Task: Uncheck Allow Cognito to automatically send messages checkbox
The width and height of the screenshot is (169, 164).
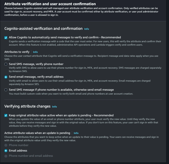Action: [6, 38]
